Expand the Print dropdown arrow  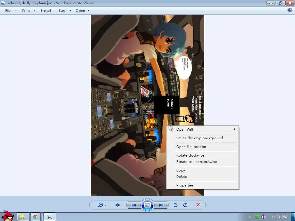click(x=34, y=11)
